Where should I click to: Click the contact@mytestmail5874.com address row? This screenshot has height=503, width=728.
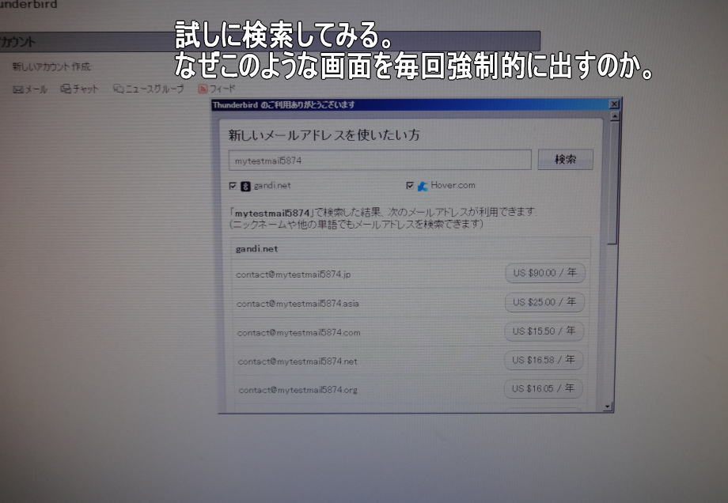tap(299, 333)
